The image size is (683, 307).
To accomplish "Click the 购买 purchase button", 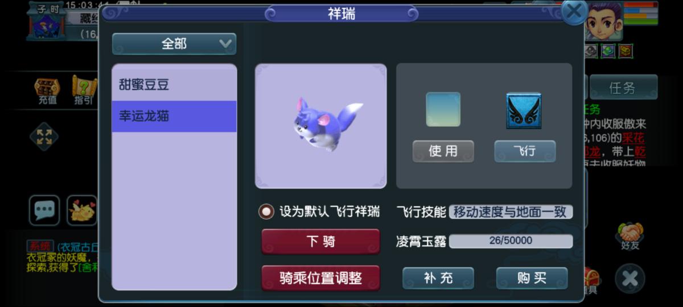I will pos(532,278).
